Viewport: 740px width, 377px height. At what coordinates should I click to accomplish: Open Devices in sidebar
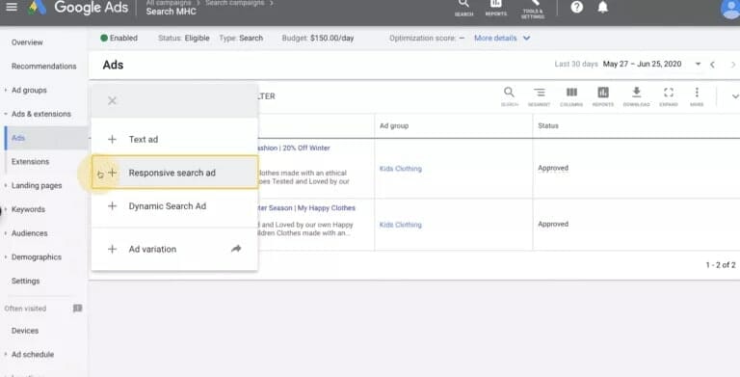click(25, 330)
